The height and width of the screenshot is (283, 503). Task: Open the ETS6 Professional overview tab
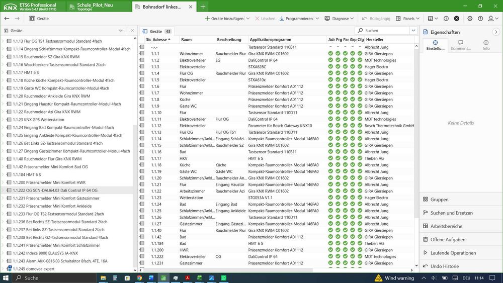(x=32, y=7)
